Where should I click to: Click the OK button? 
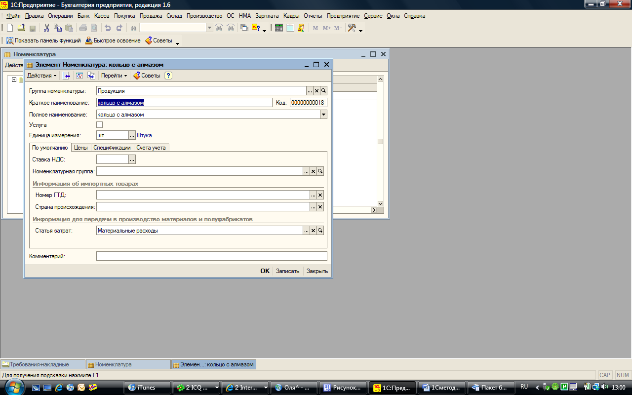[x=265, y=271]
